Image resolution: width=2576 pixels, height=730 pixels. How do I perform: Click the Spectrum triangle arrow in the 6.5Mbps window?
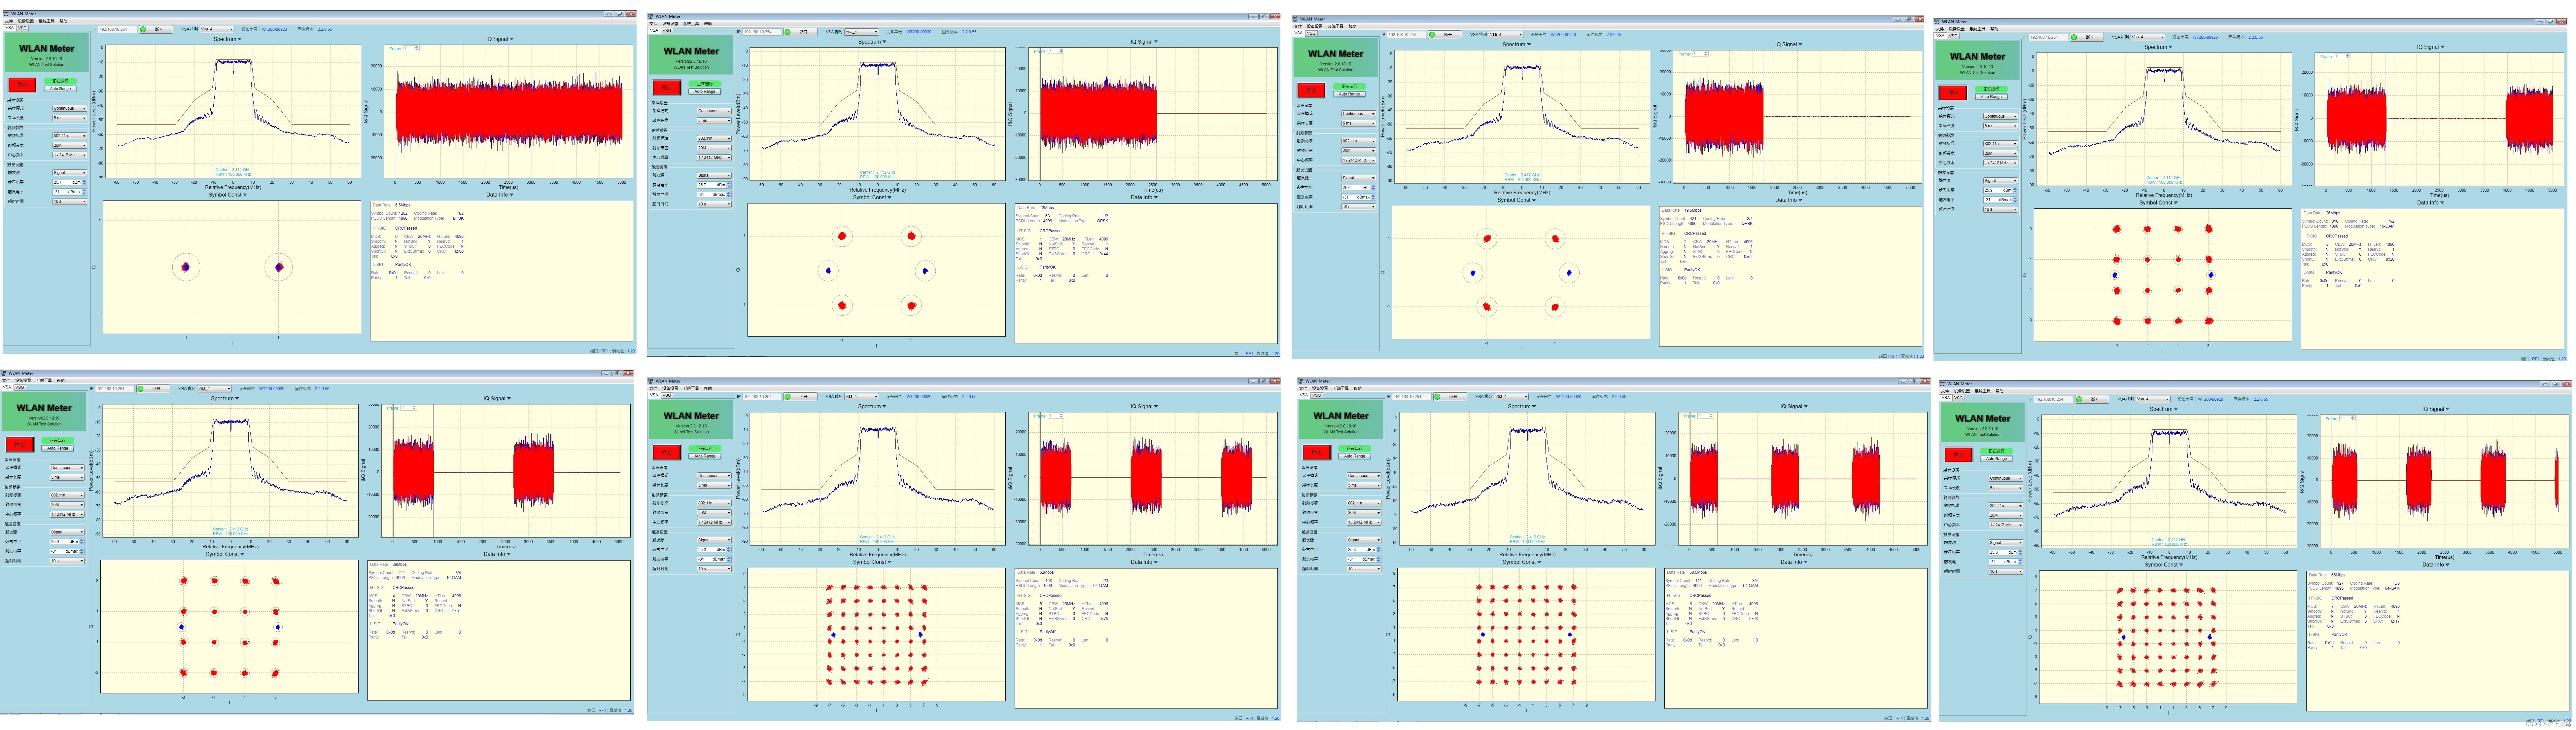click(240, 39)
